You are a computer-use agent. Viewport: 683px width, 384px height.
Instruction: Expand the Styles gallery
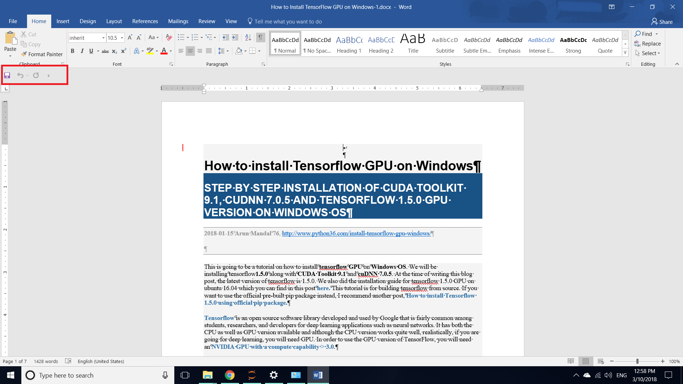click(x=625, y=52)
